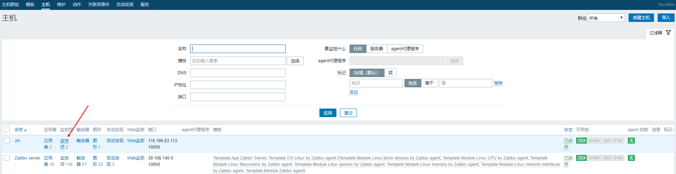The width and height of the screenshot is (676, 174).
Task: Click the ZBX badge for Zabbix server
Action: click(x=581, y=158)
